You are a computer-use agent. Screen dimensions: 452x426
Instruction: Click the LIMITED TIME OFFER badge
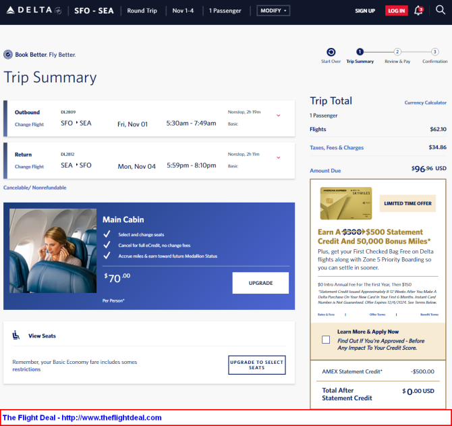point(407,203)
